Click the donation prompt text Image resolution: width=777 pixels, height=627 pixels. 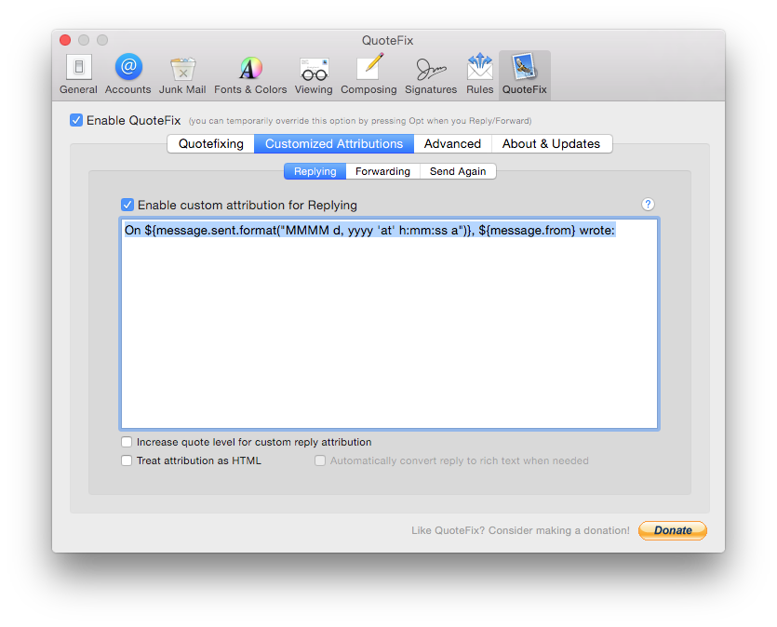click(520, 530)
